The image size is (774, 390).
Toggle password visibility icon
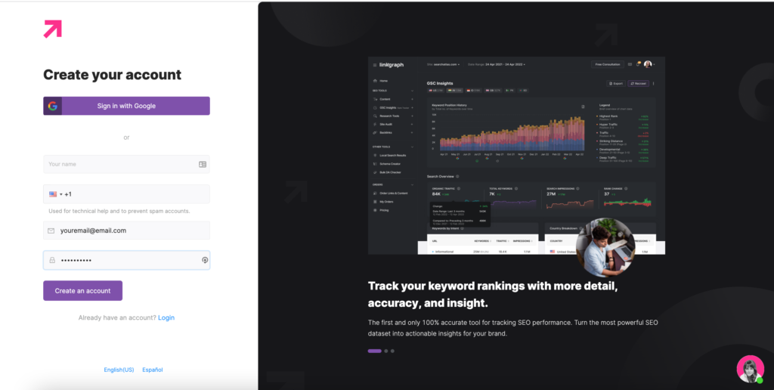[205, 260]
